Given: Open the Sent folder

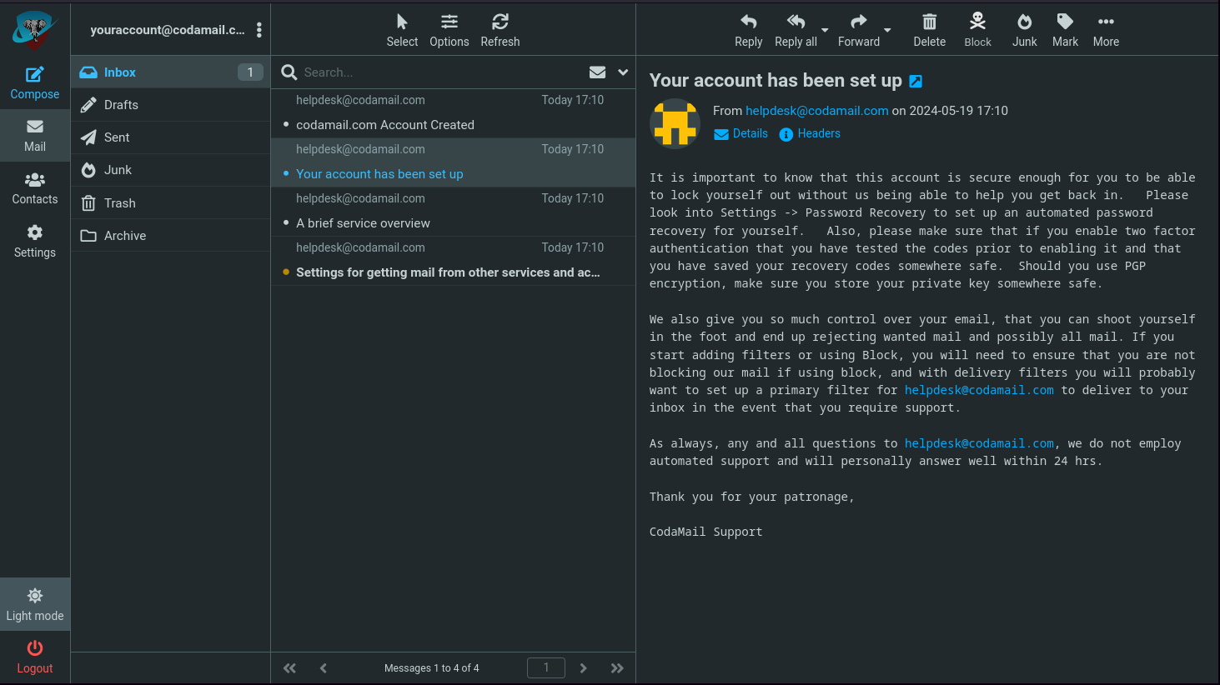Looking at the screenshot, I should point(170,137).
